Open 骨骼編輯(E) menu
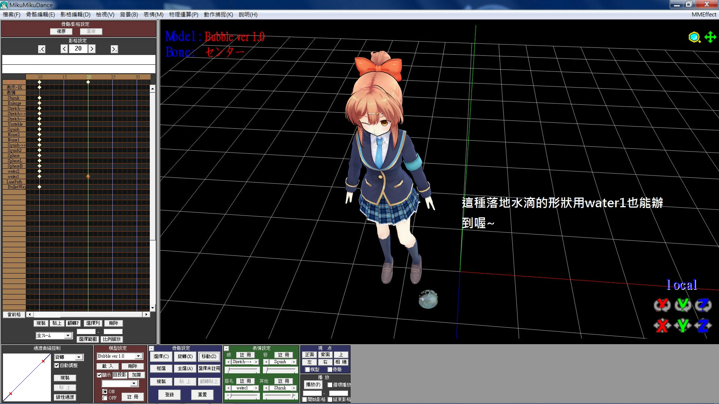The width and height of the screenshot is (719, 404). point(40,15)
